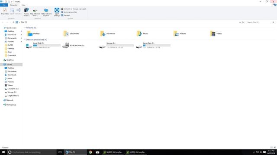Open the Genji folder in Quick access
This screenshot has width=277, height=155.
pos(10,52)
